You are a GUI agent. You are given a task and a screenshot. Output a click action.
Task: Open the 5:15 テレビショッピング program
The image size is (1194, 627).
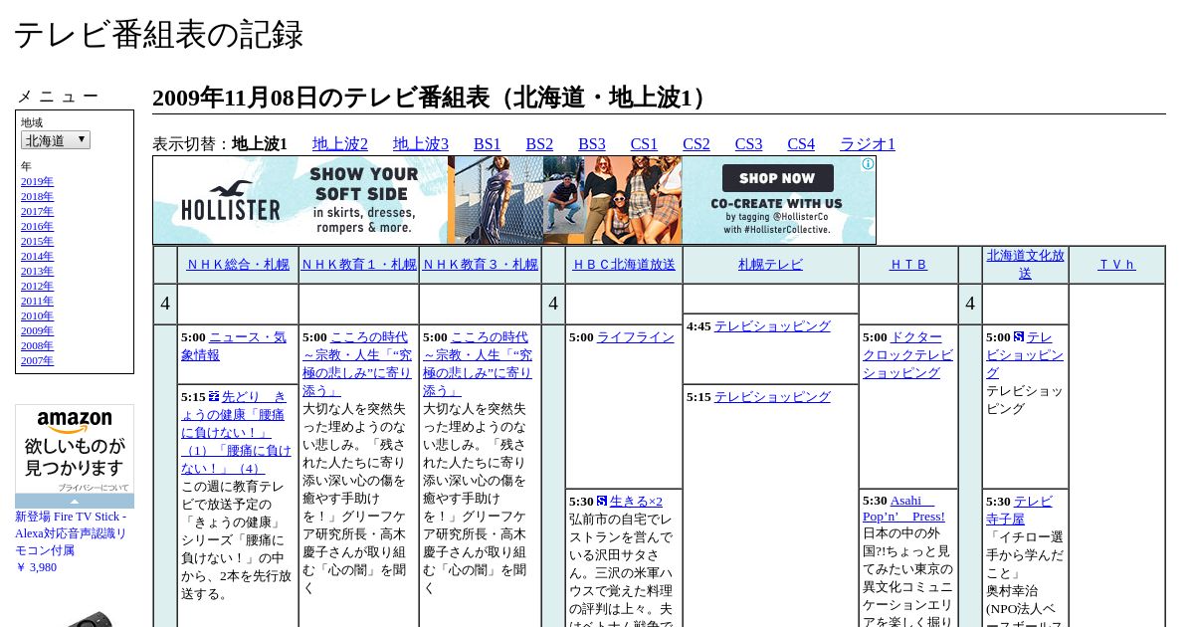click(x=772, y=396)
